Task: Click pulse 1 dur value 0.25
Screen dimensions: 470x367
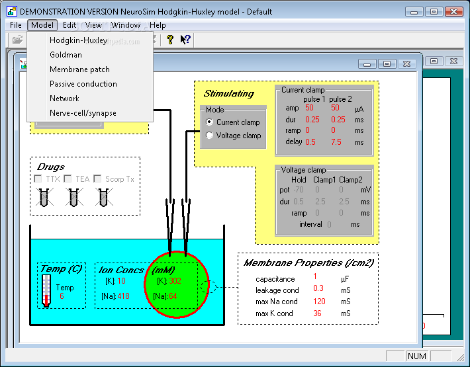Action: click(312, 120)
